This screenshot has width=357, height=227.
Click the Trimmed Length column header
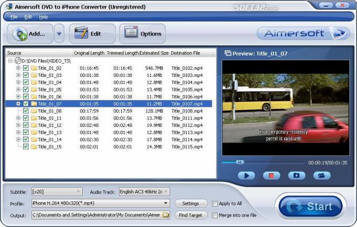tap(123, 53)
